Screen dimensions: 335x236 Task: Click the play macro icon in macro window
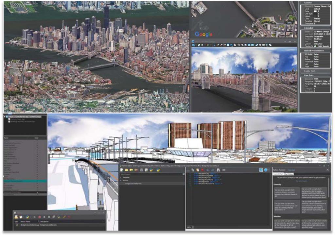35,217
